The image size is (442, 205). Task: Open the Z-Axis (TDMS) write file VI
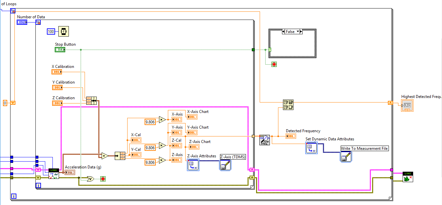pos(225,165)
